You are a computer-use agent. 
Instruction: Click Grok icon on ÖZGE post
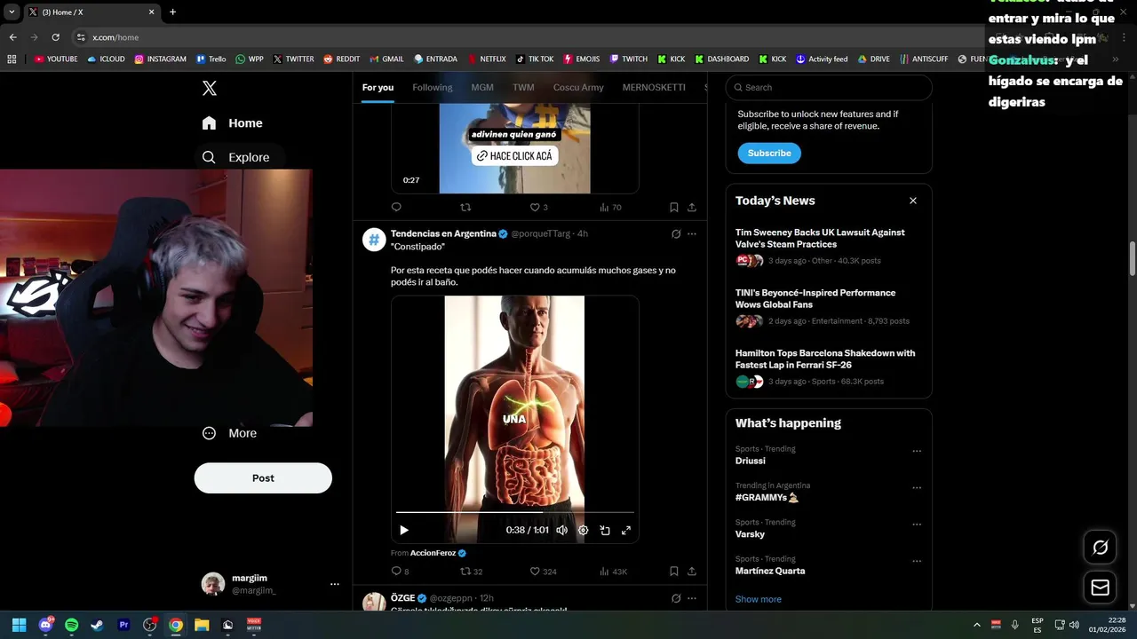point(676,598)
